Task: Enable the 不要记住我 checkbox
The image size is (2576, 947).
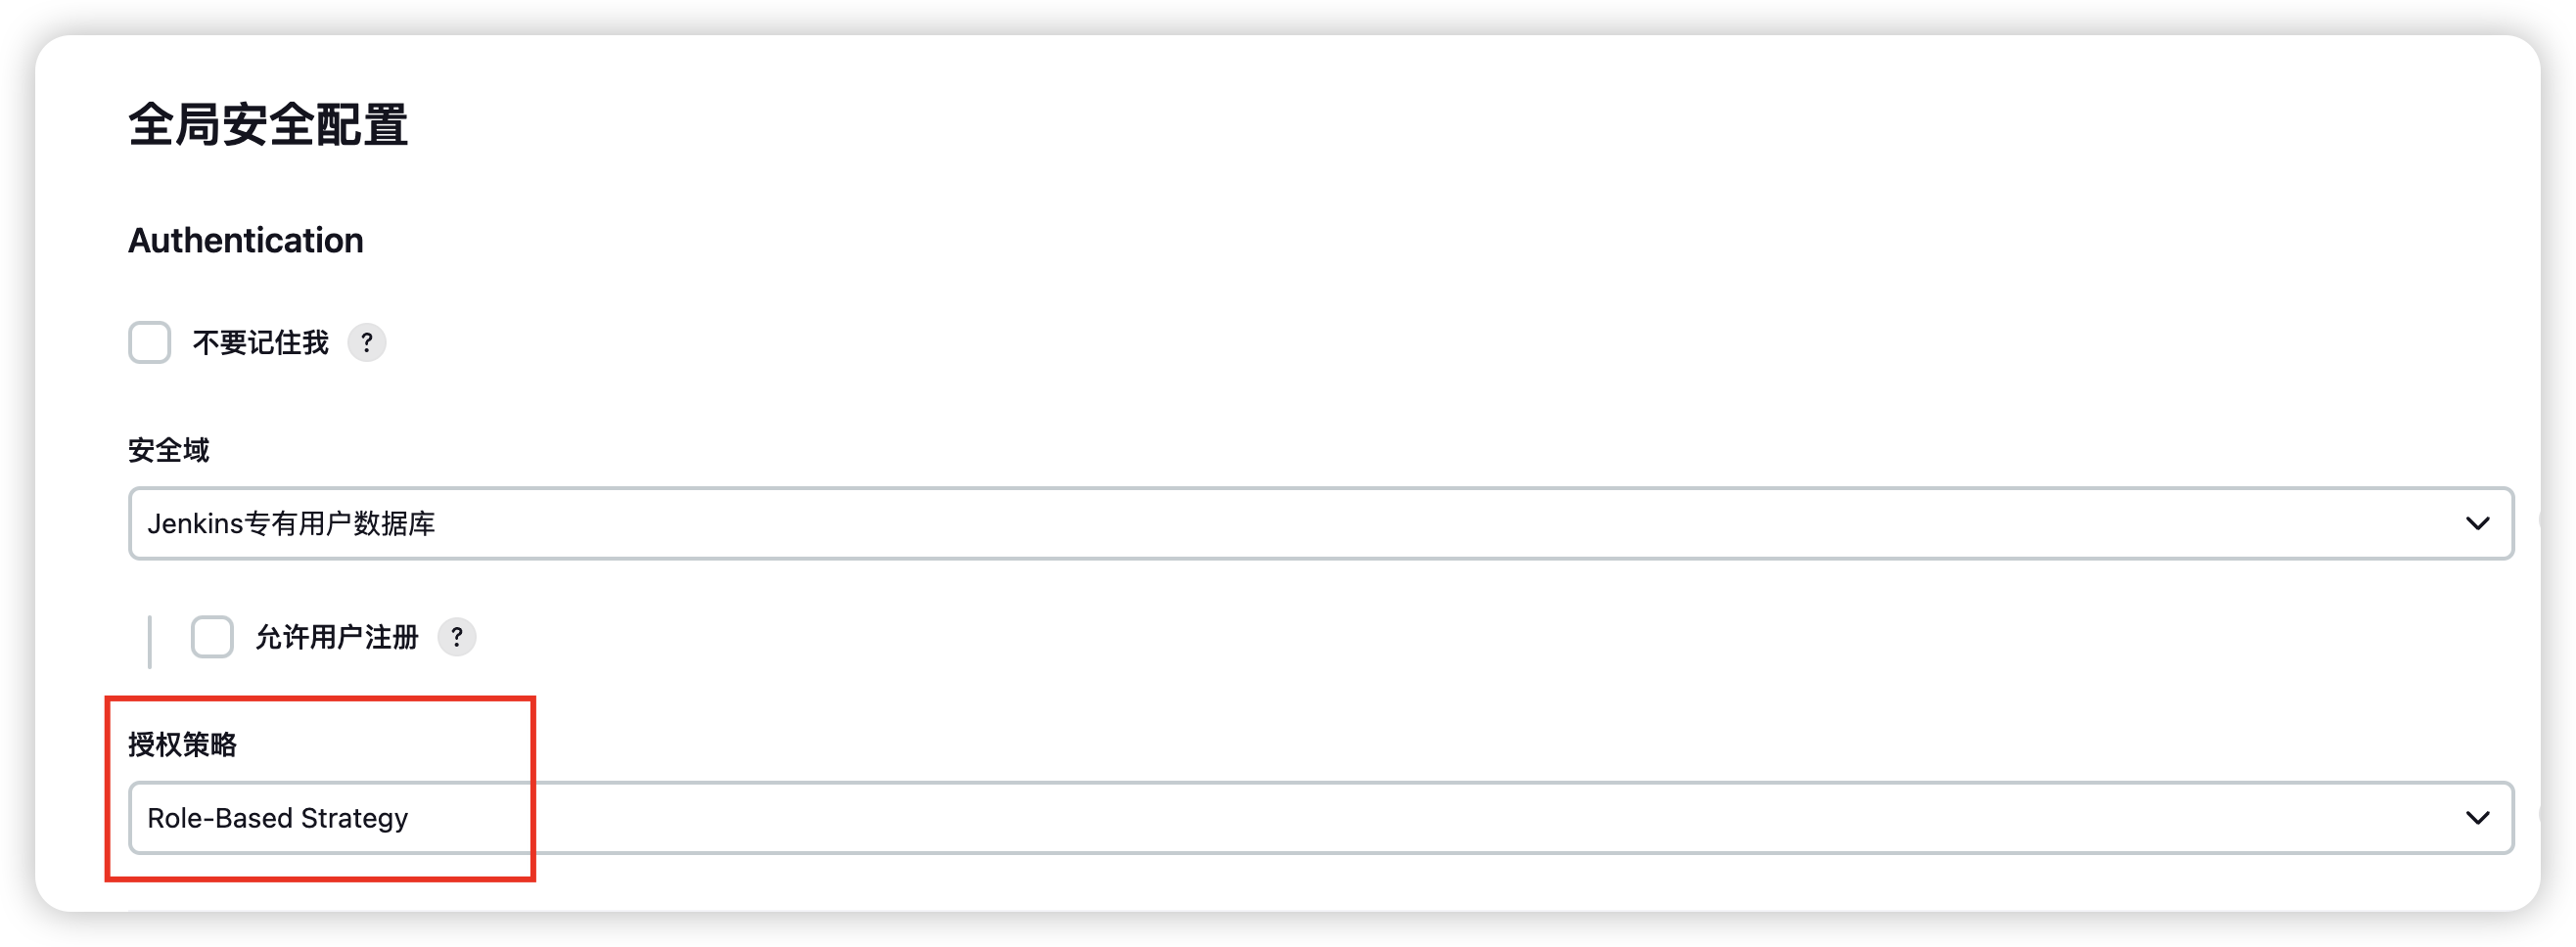Action: click(x=150, y=343)
